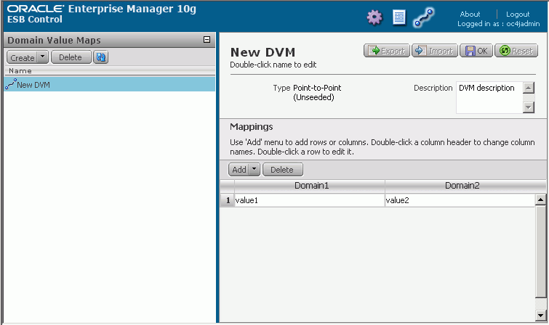
Task: Open the Maps connector icon view
Action: 424,17
